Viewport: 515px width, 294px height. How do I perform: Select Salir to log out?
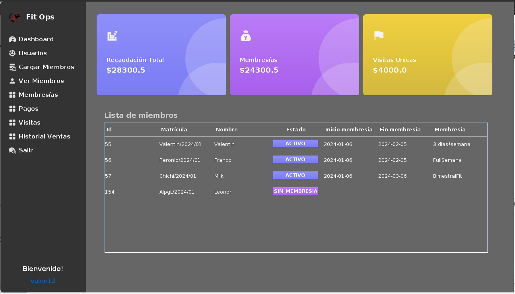coord(26,150)
